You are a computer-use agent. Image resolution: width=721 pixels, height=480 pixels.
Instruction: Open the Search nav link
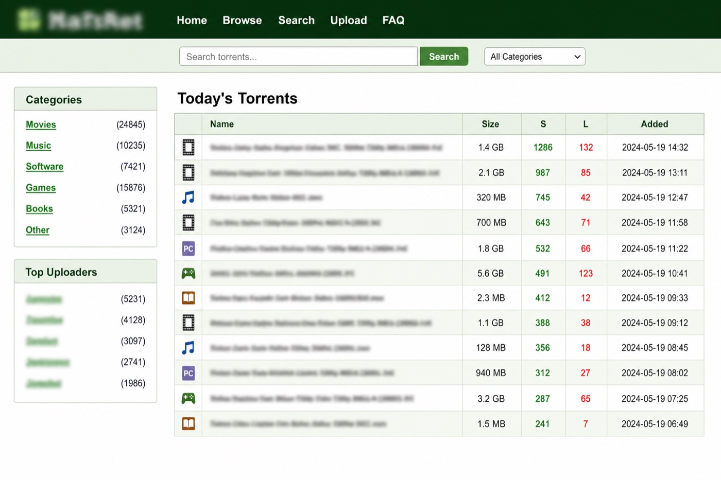click(296, 20)
